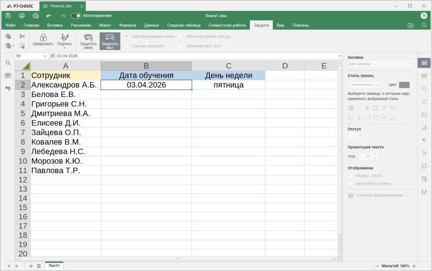Click the Select all icon

pos(22,46)
